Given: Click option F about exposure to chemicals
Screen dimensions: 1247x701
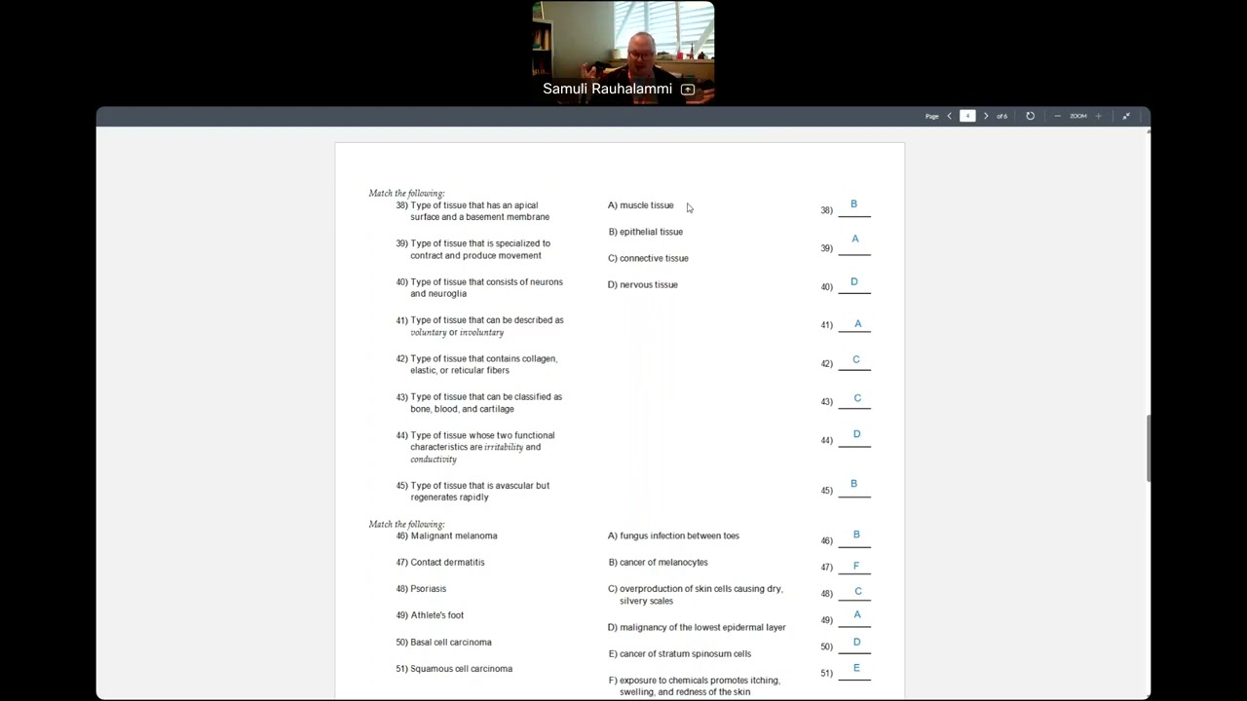Looking at the screenshot, I should coord(694,685).
